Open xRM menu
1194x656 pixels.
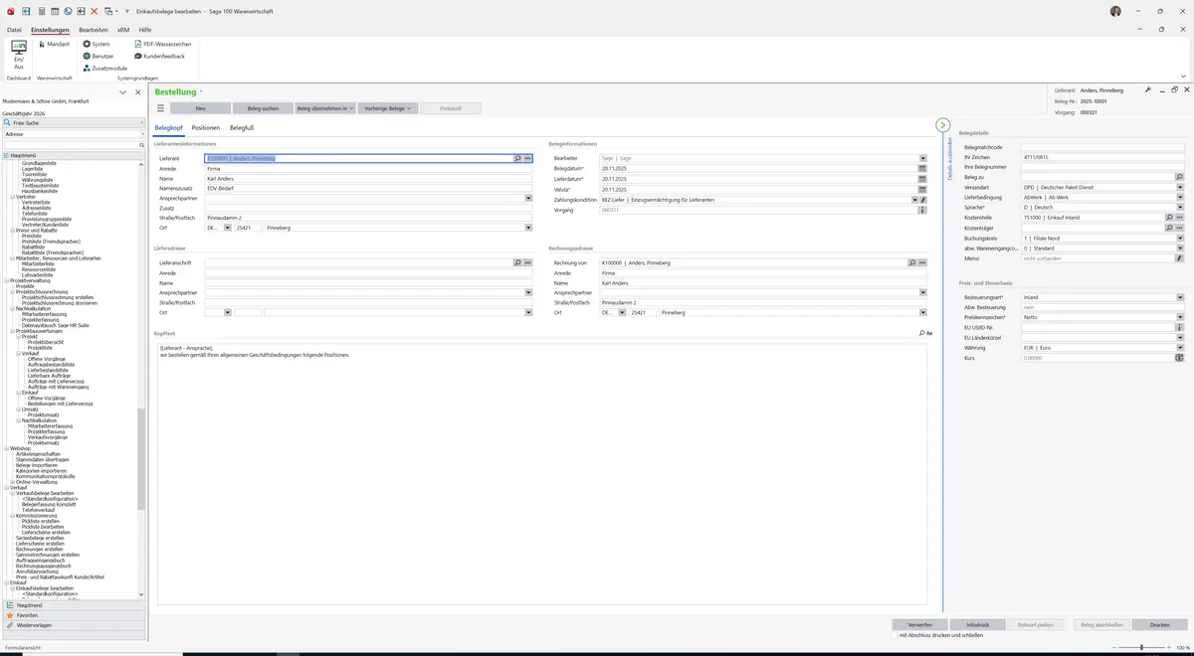pyautogui.click(x=123, y=30)
